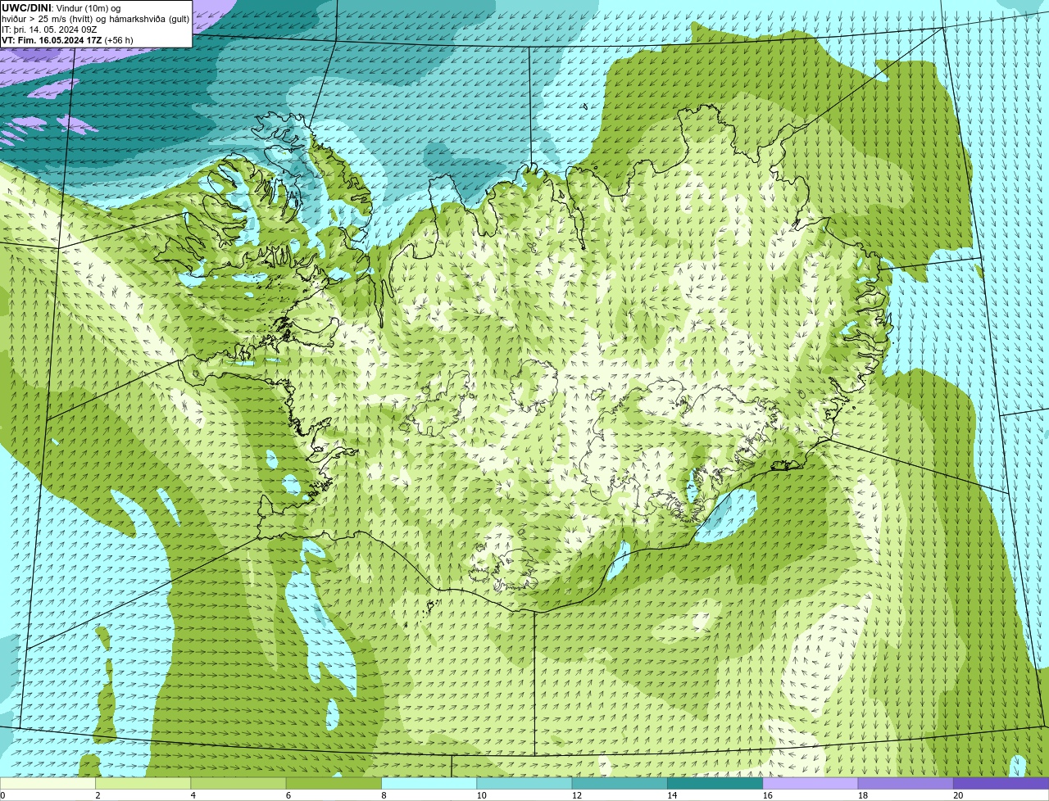Click the 4–6 m/s light green legend swatch
The width and height of the screenshot is (1049, 801).
coord(238,783)
